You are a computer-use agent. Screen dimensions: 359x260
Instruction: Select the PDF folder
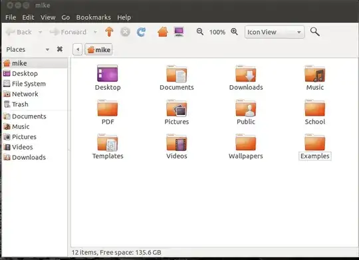(108, 112)
